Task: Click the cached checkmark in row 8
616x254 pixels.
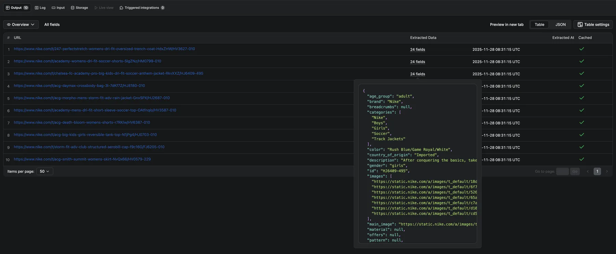Action: click(x=581, y=135)
